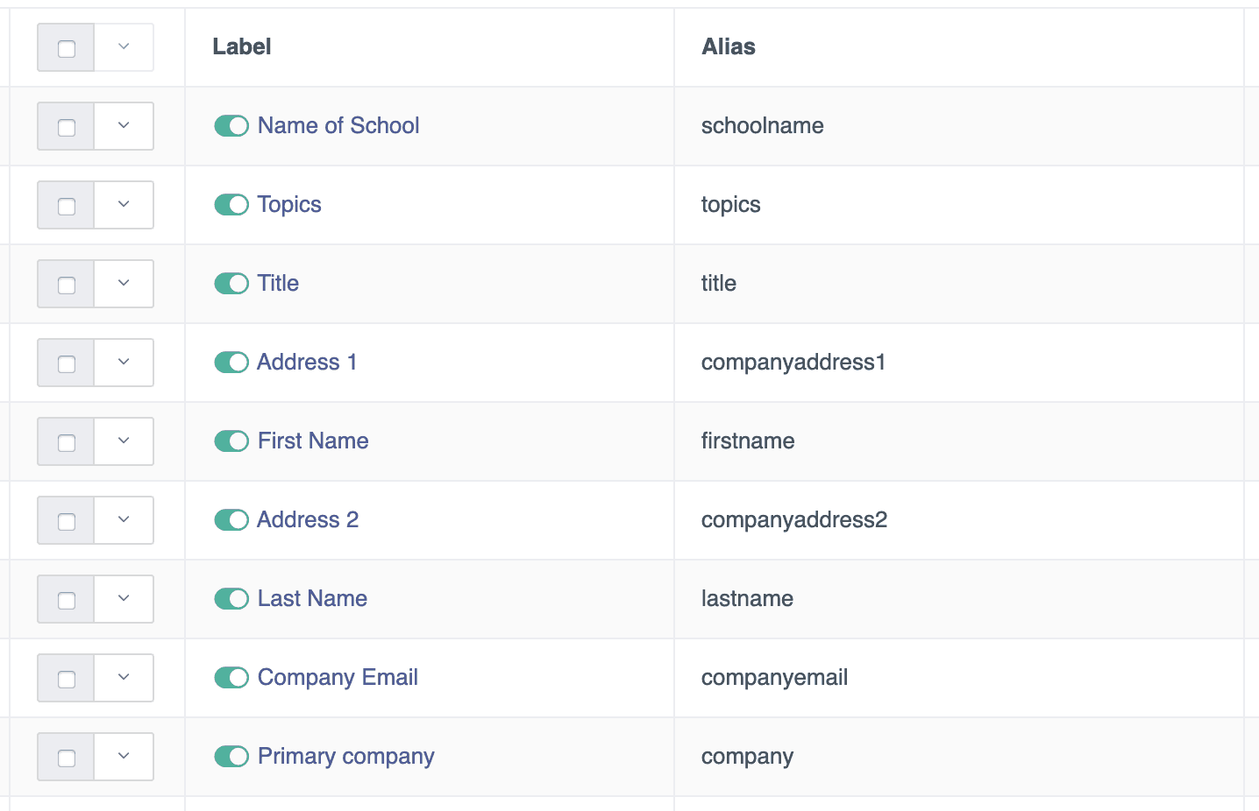The height and width of the screenshot is (811, 1259).
Task: Open the Primary company field
Action: point(346,757)
